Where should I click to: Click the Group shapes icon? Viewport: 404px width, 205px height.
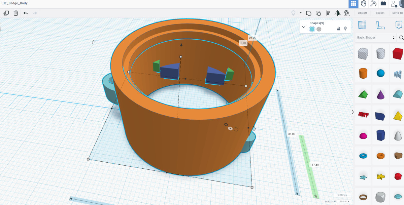click(309, 13)
